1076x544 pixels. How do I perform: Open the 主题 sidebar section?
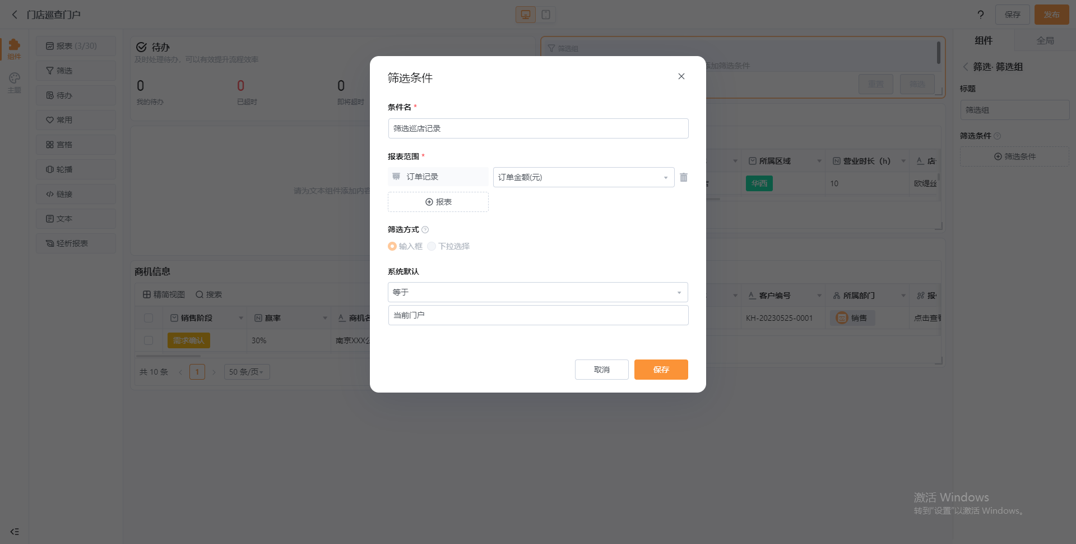[15, 83]
